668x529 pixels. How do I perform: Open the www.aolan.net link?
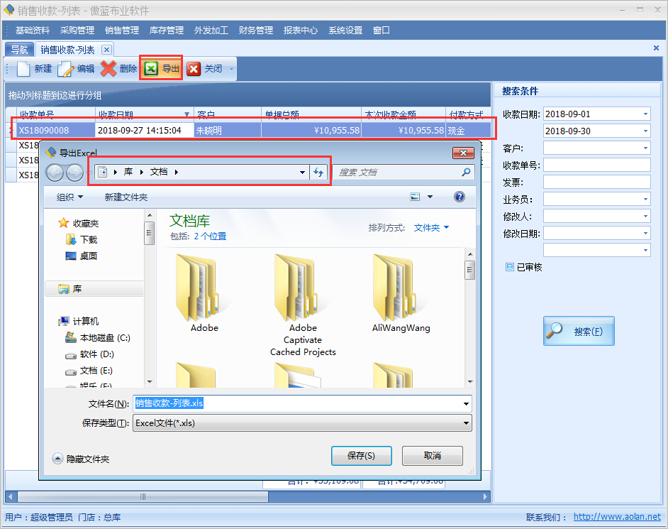coord(616,517)
